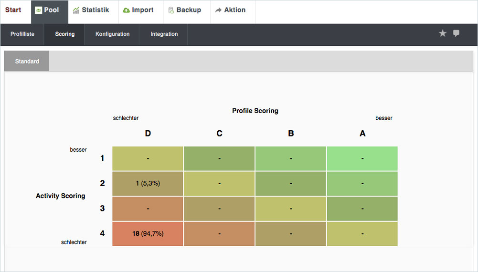
Task: Click the Pool tab icon
Action: pos(38,10)
